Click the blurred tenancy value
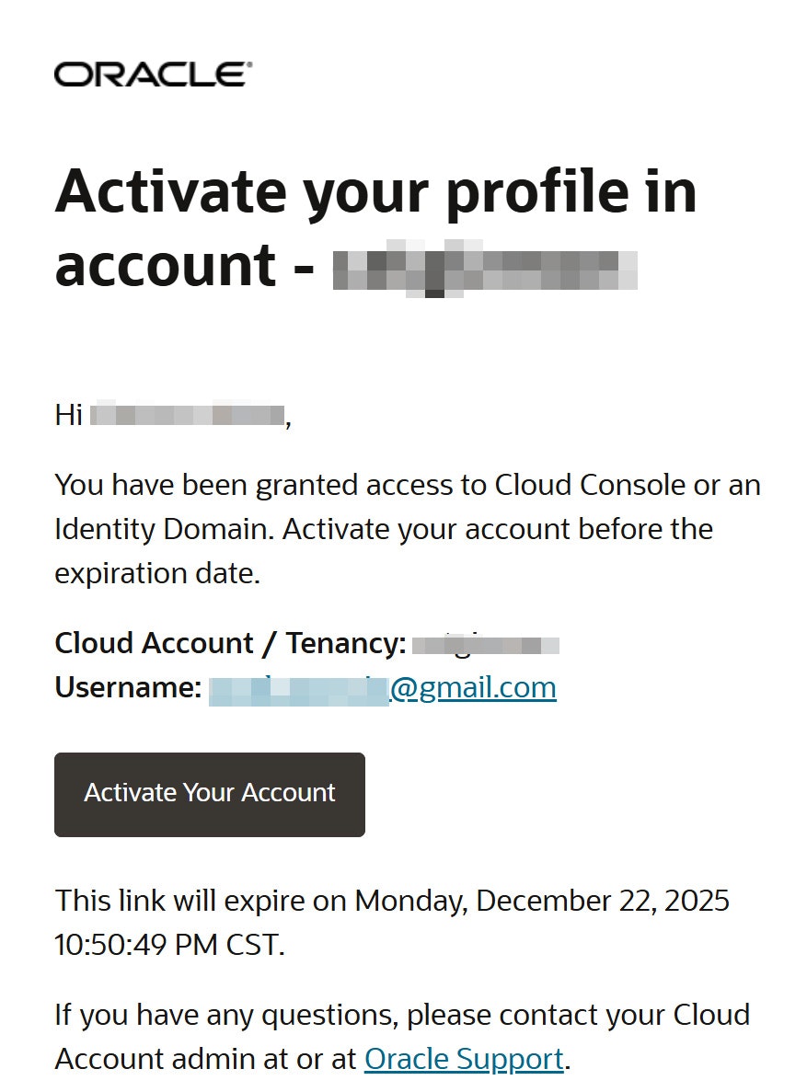The width and height of the screenshot is (807, 1092). [x=485, y=644]
